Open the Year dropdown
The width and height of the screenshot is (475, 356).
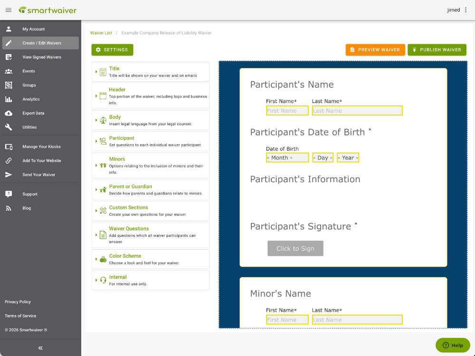pos(348,157)
